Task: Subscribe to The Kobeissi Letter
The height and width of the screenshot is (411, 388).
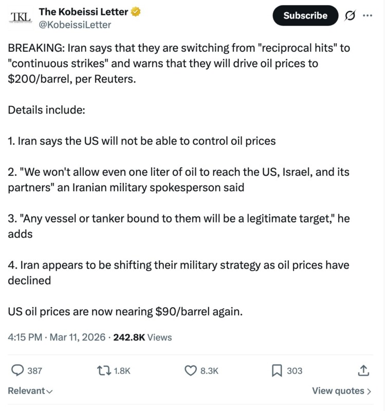Action: pos(305,15)
